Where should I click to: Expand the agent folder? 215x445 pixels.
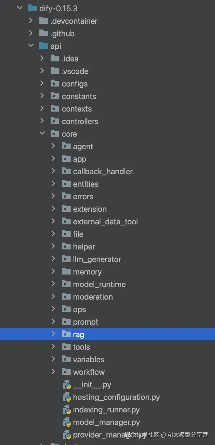click(x=53, y=146)
